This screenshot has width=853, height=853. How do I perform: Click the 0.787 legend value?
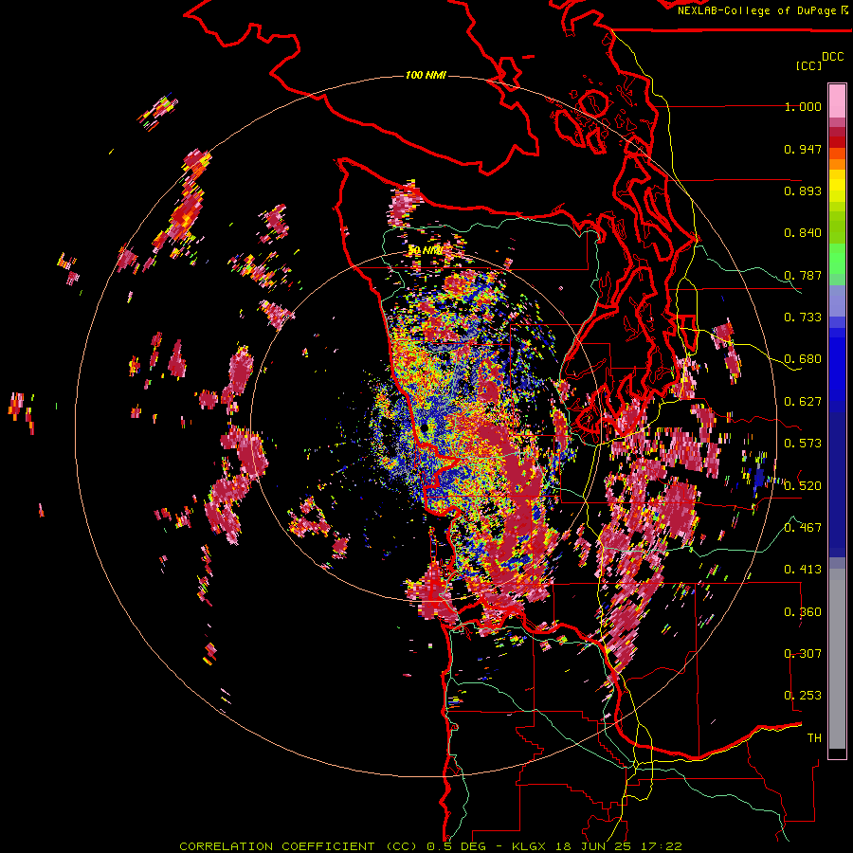click(x=803, y=275)
